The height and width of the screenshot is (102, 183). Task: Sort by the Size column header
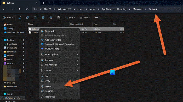[115, 24]
